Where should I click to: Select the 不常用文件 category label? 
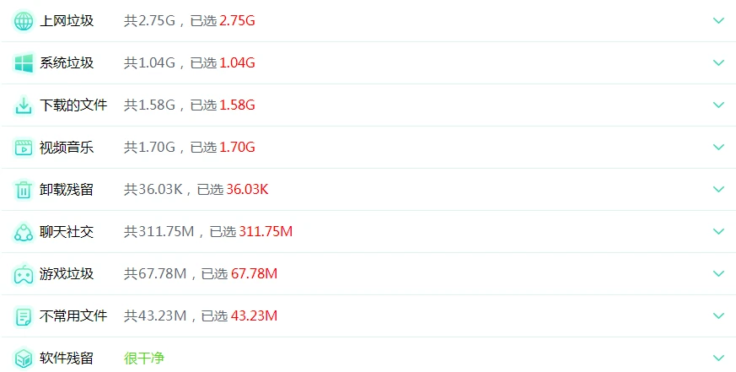[73, 316]
